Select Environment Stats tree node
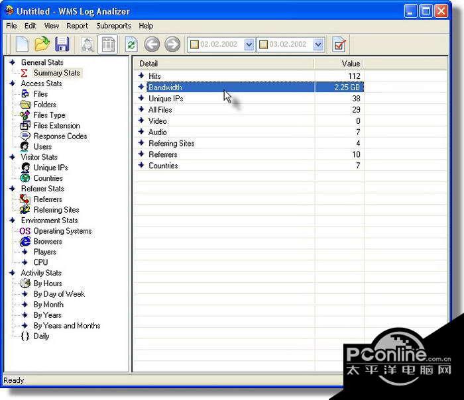 [x=50, y=221]
